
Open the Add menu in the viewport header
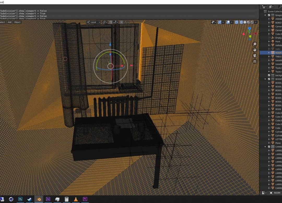tap(10, 22)
